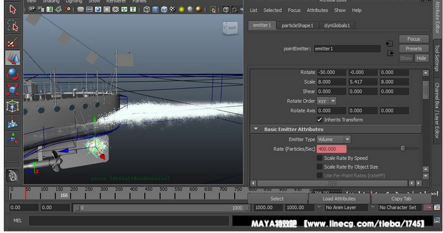
Task: Open Camera Attributes from panel toolbar
Action: tap(41, 9)
